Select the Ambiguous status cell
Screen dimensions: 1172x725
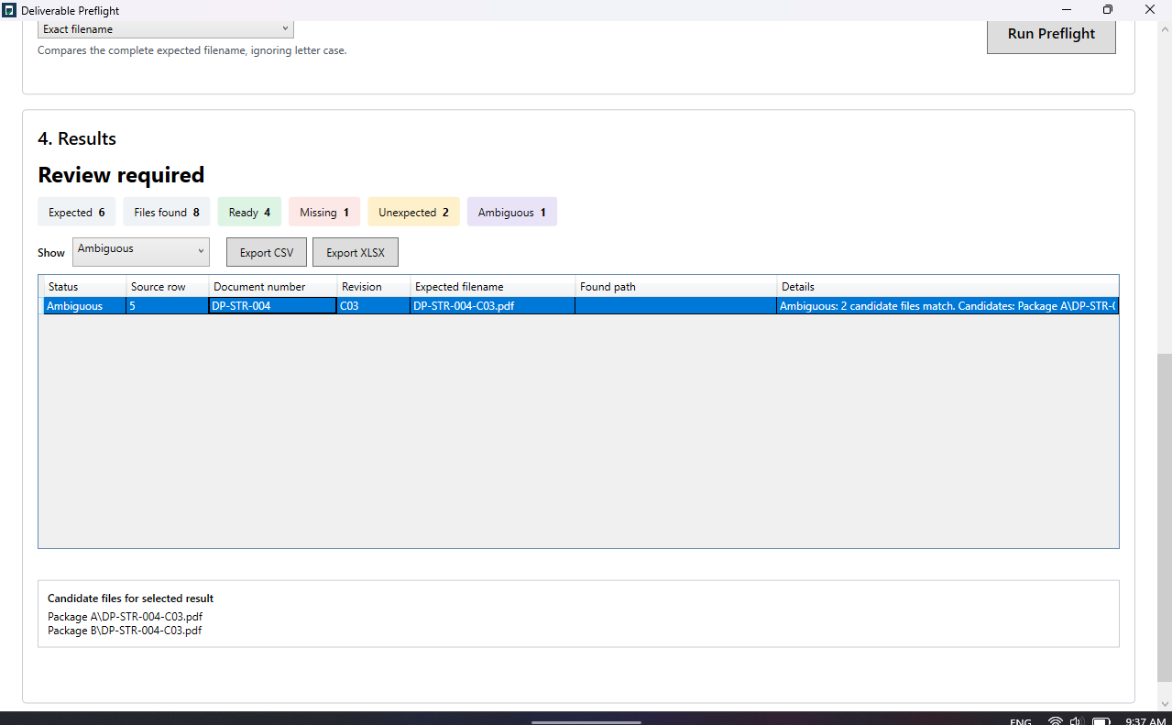click(85, 306)
